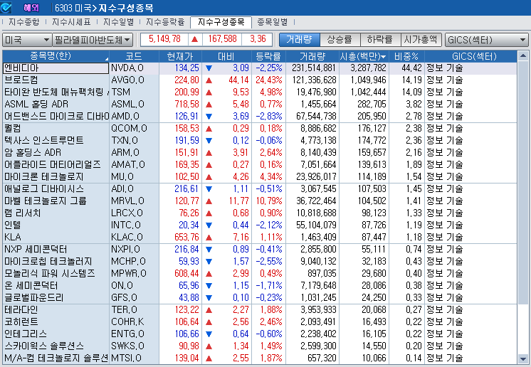The image size is (531, 367).
Task: Sort by 등락률 column header
Action: (268, 56)
